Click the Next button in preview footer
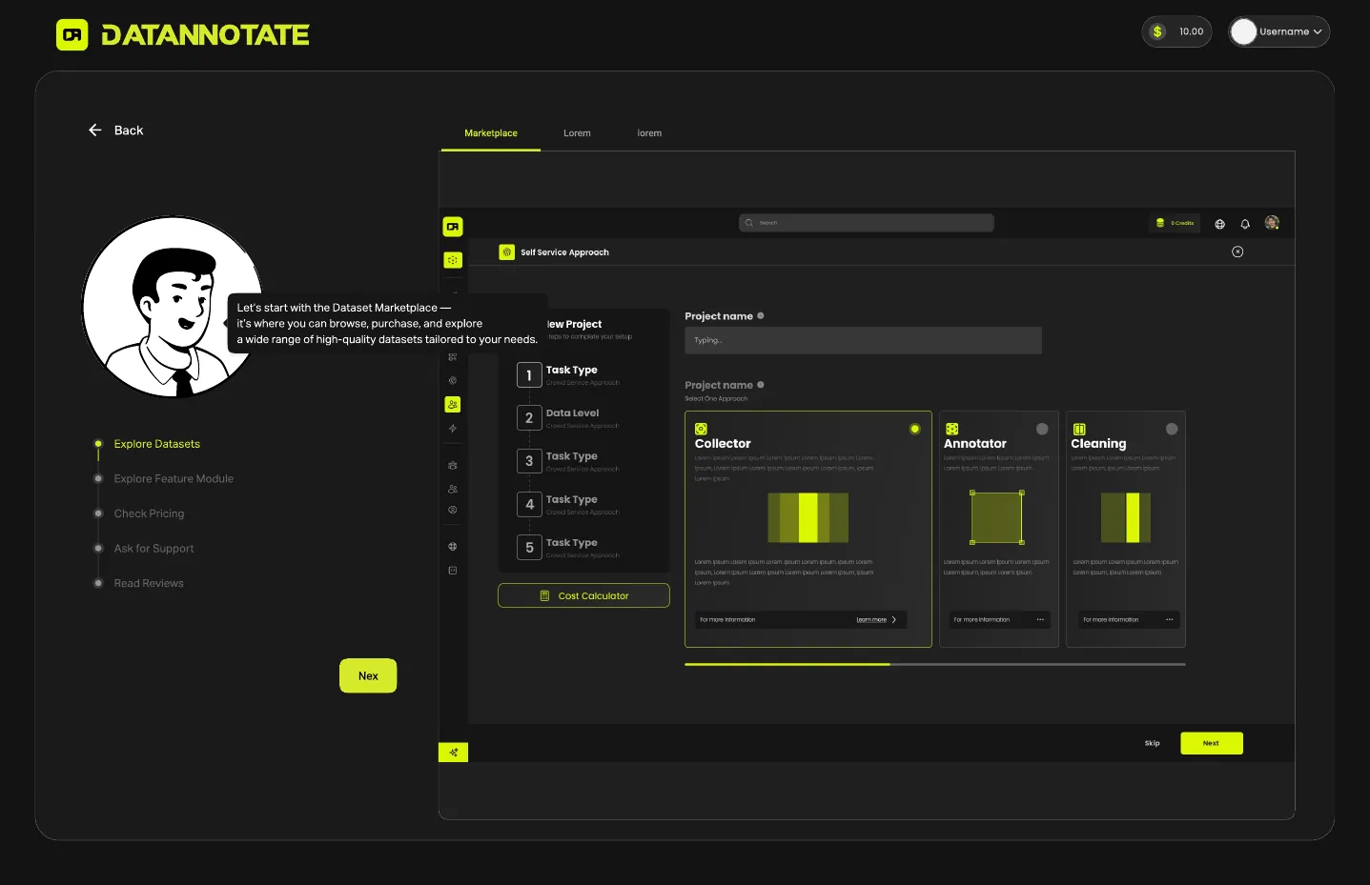The width and height of the screenshot is (1370, 885). (x=1212, y=743)
